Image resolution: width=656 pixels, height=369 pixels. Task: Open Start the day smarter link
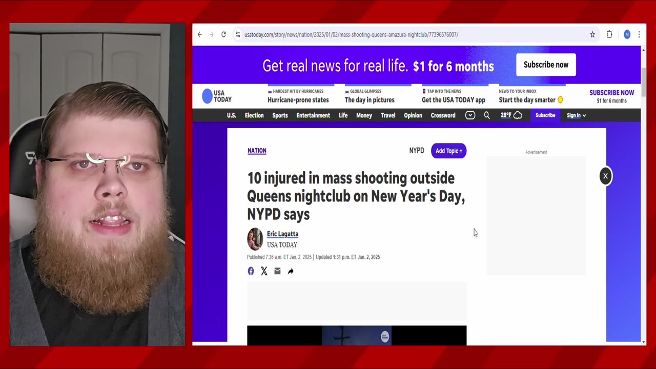click(x=531, y=100)
